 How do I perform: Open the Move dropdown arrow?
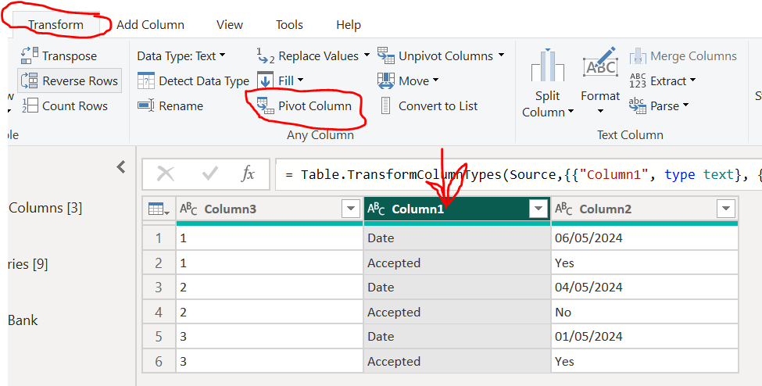coord(435,80)
